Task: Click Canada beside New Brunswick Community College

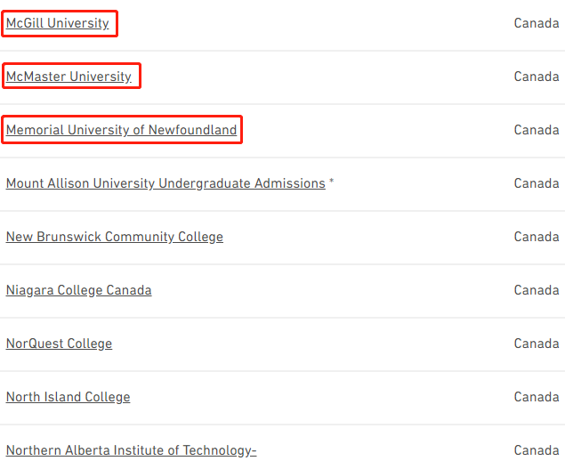Action: pyautogui.click(x=537, y=237)
